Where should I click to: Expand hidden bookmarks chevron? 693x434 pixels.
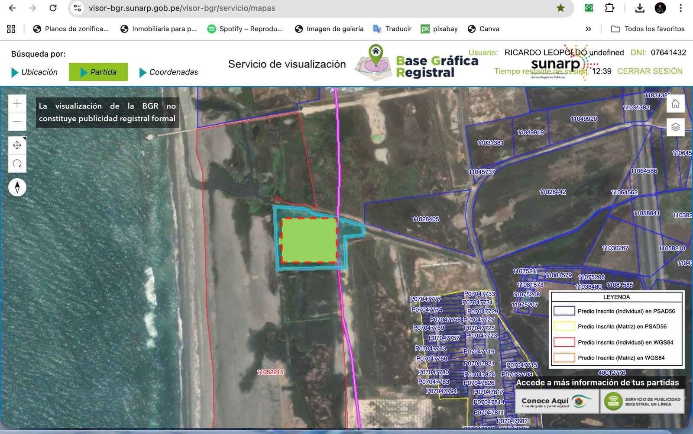pyautogui.click(x=588, y=29)
